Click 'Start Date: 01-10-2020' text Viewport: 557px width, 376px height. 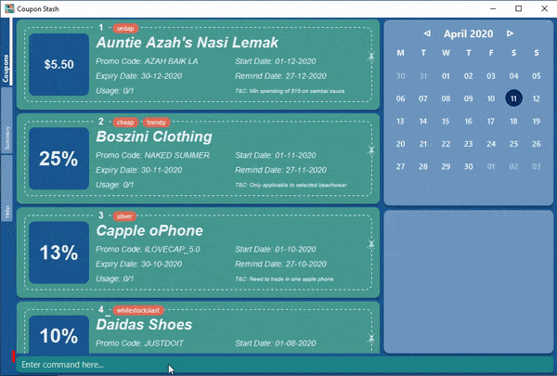tap(276, 249)
